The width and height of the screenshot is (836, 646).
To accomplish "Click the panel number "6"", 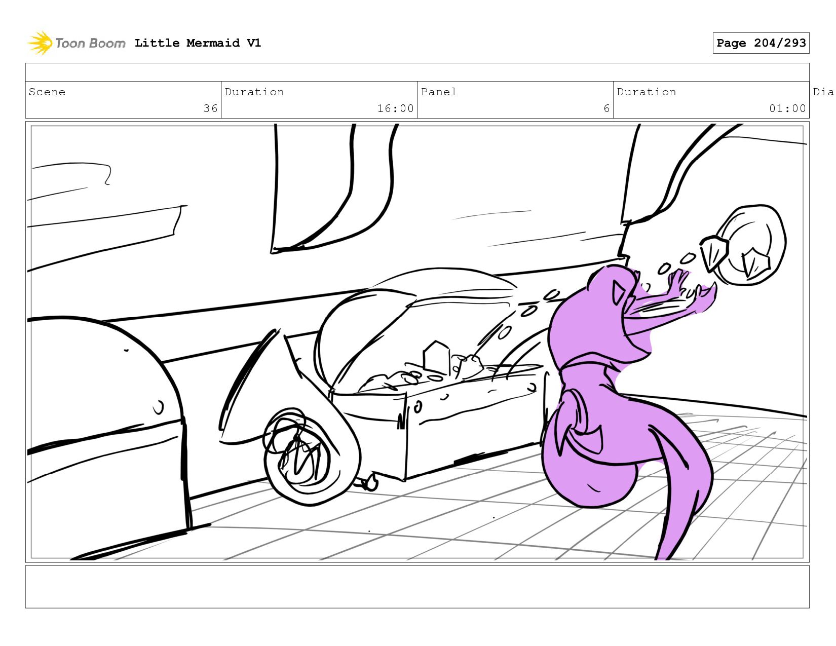I will coord(606,108).
